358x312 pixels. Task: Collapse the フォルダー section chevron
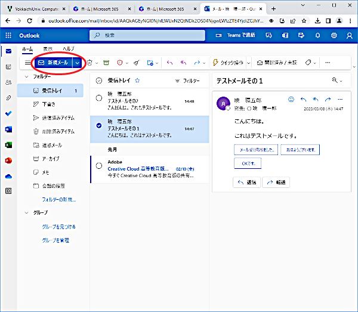tap(27, 77)
